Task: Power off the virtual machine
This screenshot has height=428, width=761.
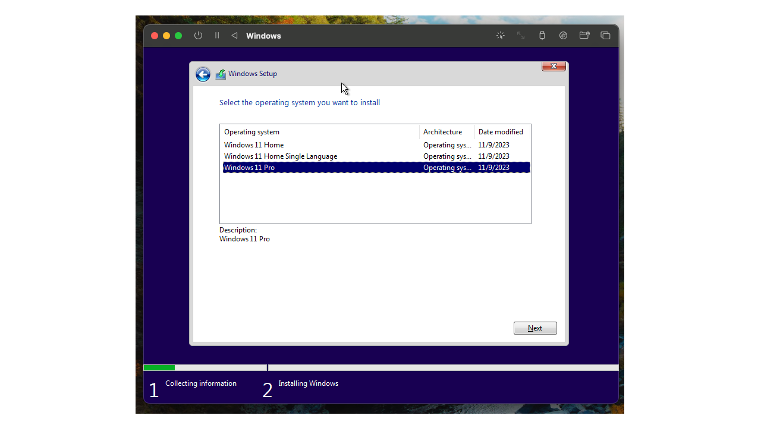Action: click(198, 35)
